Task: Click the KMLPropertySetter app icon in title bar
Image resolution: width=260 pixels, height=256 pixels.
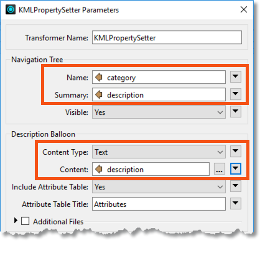Action: click(x=11, y=9)
